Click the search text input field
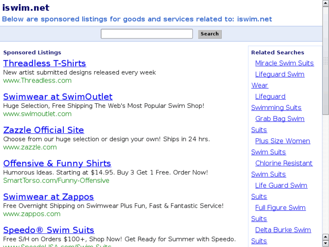The width and height of the screenshot is (329, 247). [x=147, y=34]
